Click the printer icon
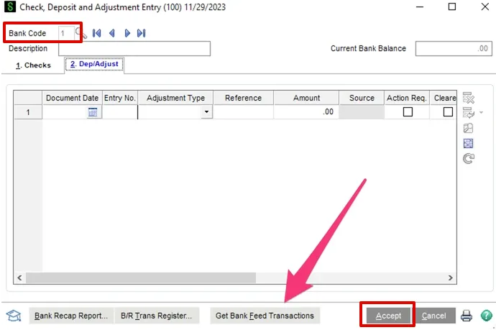The image size is (496, 330). [467, 316]
